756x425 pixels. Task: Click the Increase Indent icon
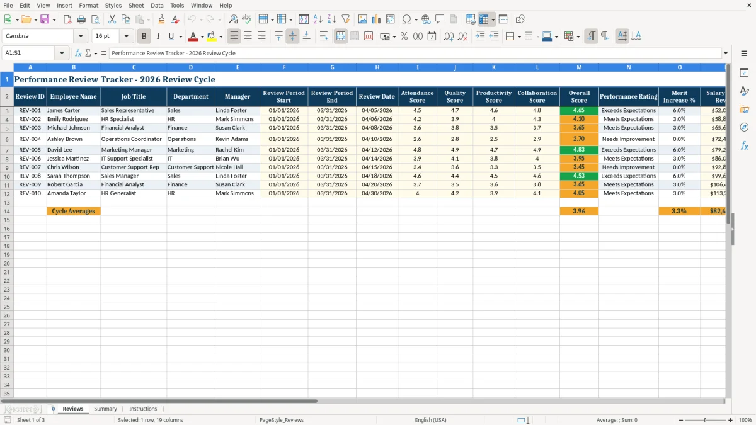pyautogui.click(x=480, y=37)
